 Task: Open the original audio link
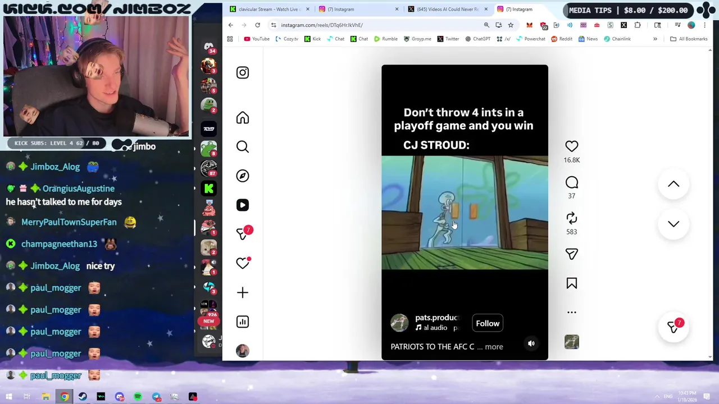(x=436, y=328)
